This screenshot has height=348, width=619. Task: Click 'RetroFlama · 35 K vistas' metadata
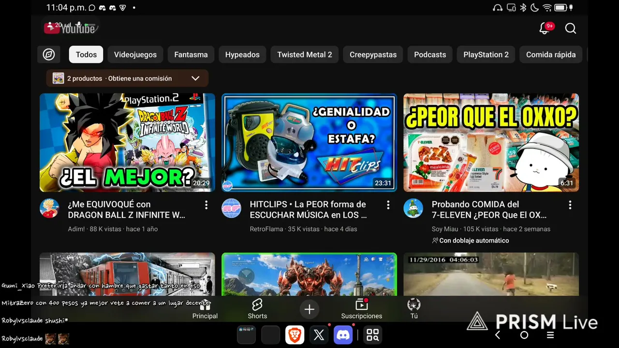[x=303, y=229]
